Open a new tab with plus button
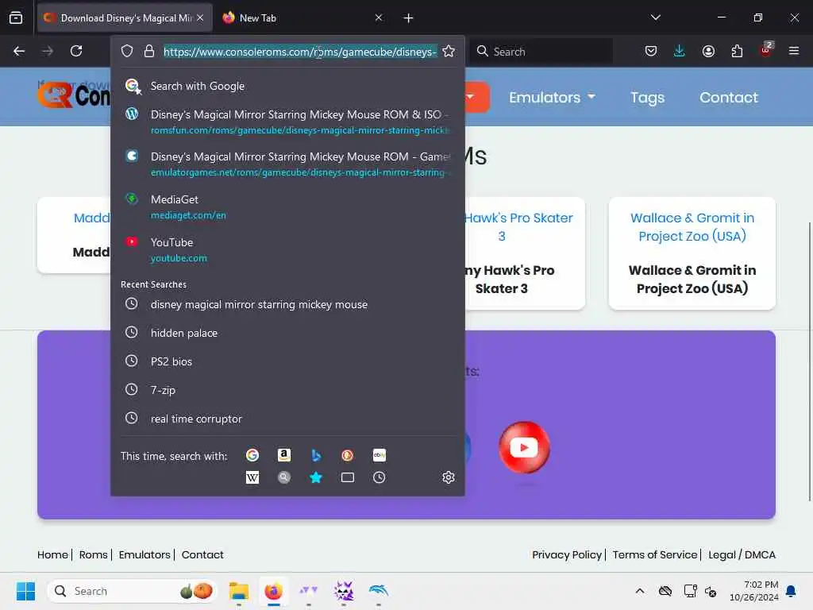Image resolution: width=813 pixels, height=610 pixels. click(408, 18)
